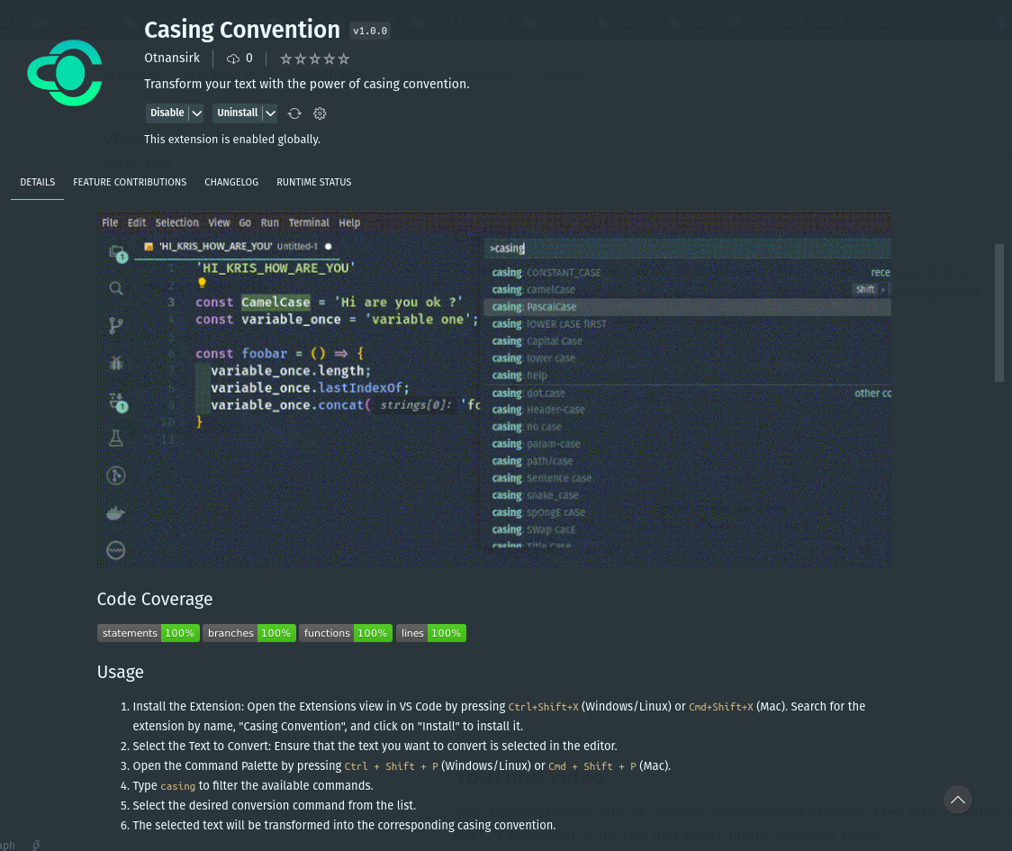Click the Otnansirk publisher name
1012x851 pixels.
pos(172,59)
